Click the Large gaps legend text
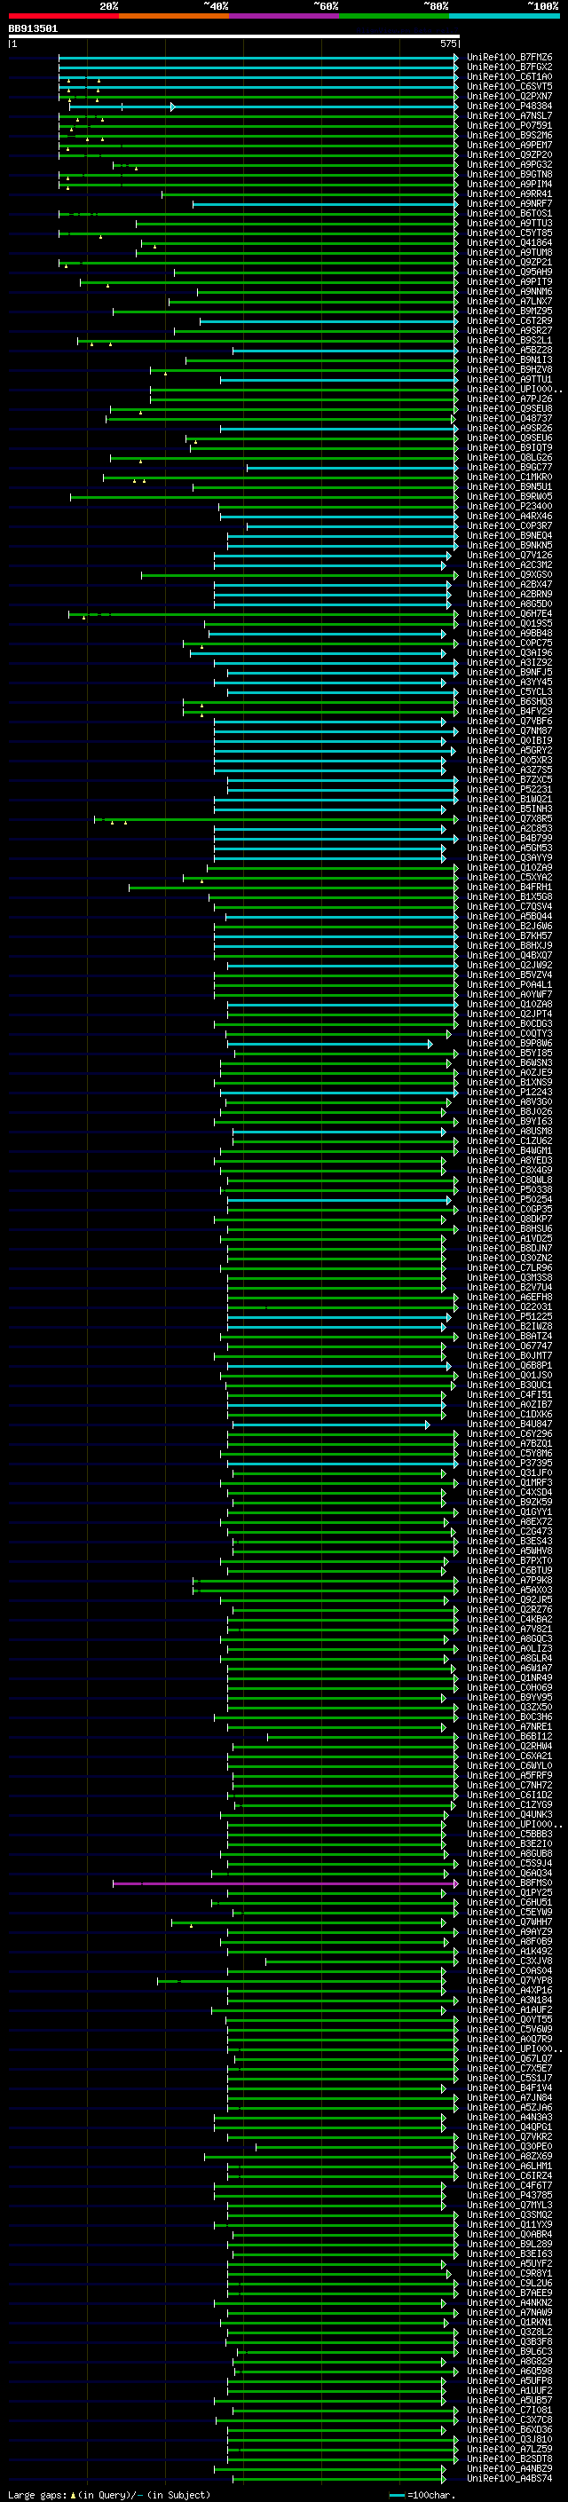The width and height of the screenshot is (568, 2502). [x=38, y=2494]
